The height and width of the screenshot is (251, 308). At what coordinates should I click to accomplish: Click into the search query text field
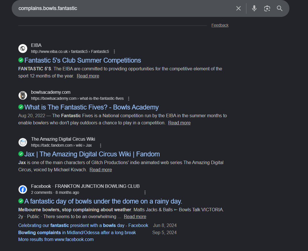tap(126, 8)
